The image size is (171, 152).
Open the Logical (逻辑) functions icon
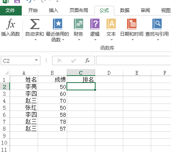pyautogui.click(x=95, y=24)
